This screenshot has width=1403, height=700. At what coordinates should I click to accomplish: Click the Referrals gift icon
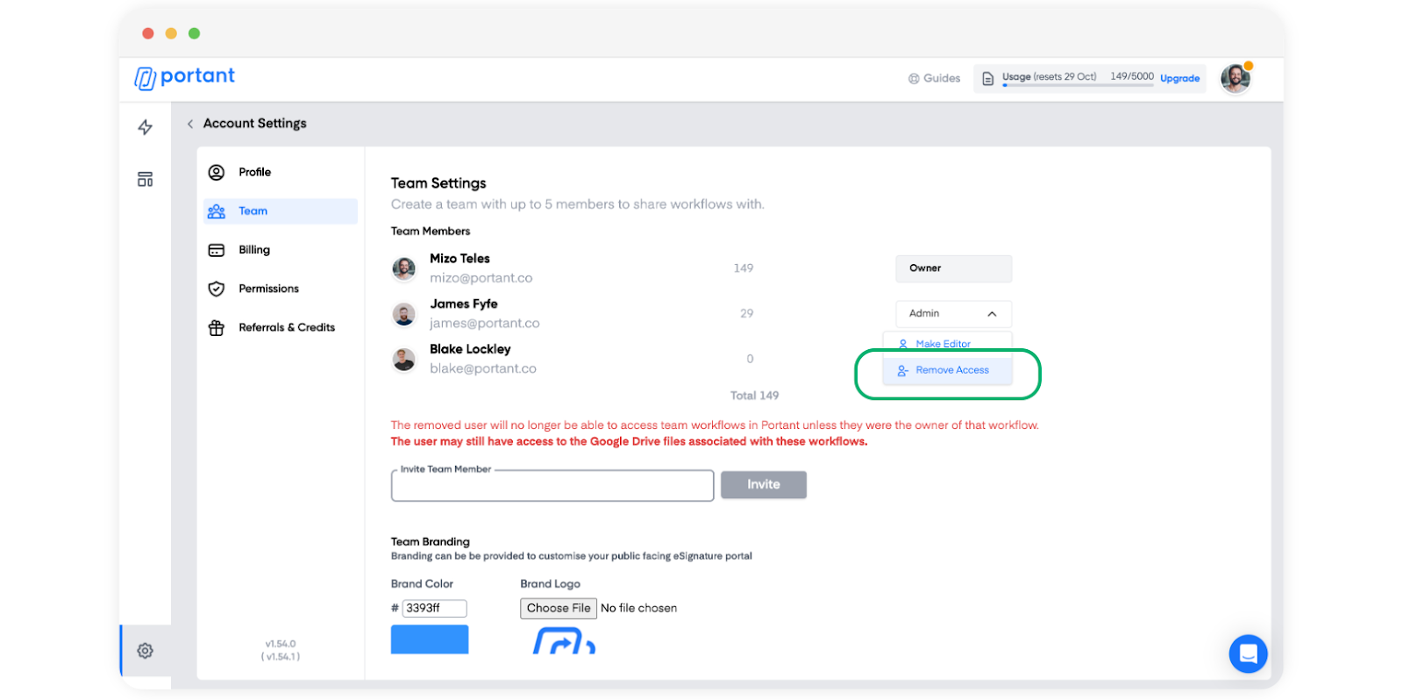coord(217,328)
